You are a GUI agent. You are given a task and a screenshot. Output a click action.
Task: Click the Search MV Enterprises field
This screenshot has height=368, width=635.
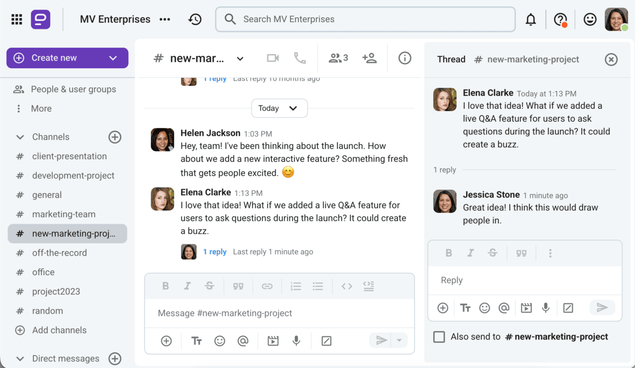(x=365, y=20)
